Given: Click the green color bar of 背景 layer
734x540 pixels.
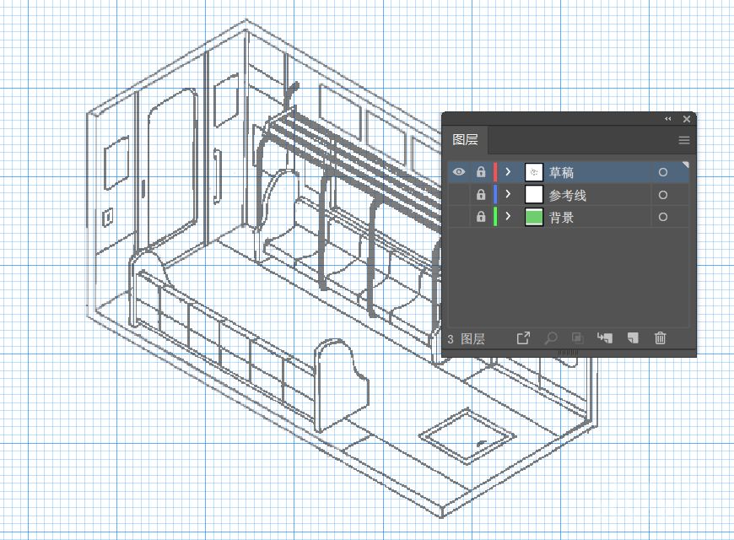Looking at the screenshot, I should coord(495,217).
